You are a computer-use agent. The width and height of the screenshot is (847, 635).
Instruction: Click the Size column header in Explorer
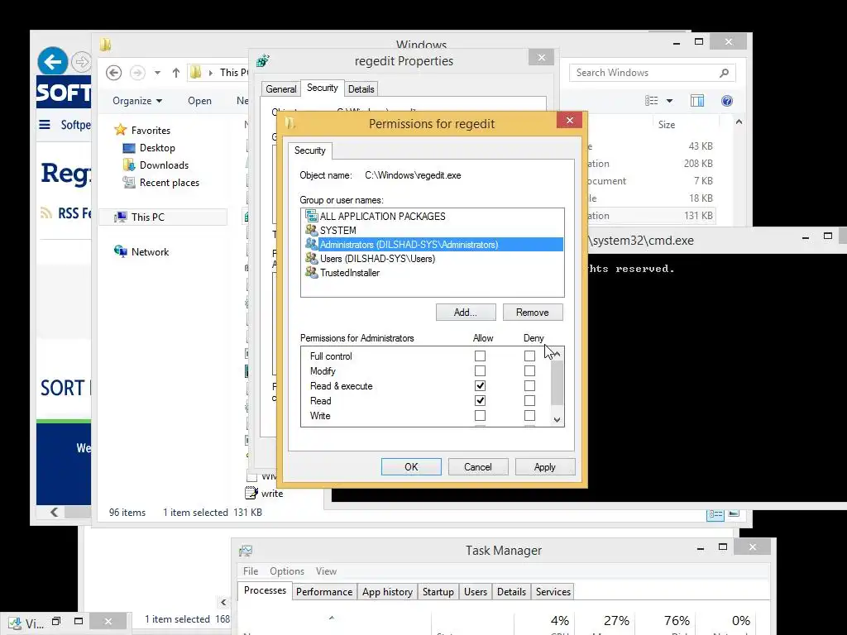pyautogui.click(x=667, y=125)
